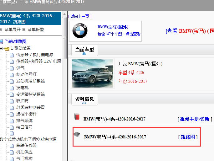Viewport: 214px width, 161px height.
Task: Click page icon beside 接口信号
Action: (12, 127)
